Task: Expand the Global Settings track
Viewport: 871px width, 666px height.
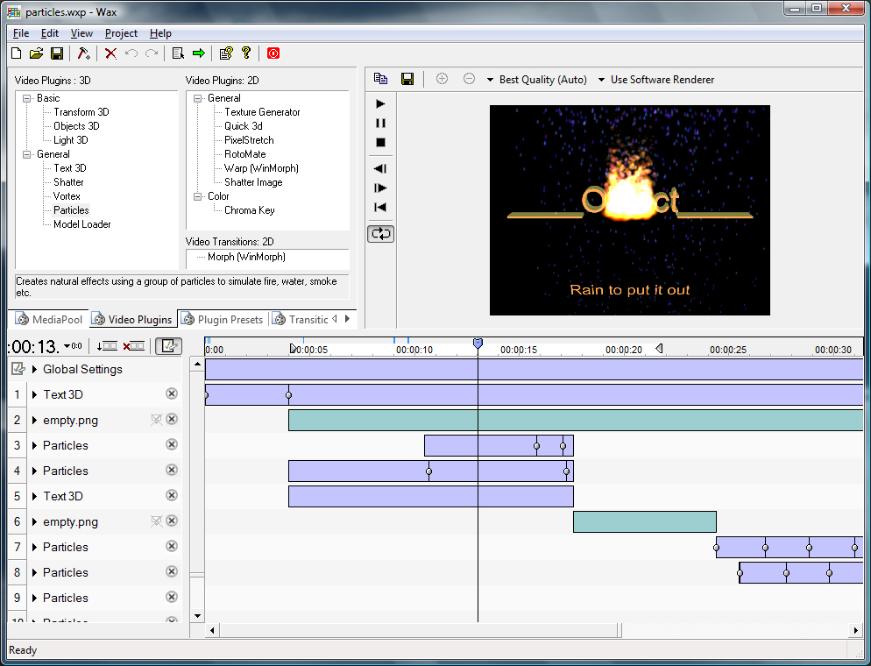Action: click(35, 370)
